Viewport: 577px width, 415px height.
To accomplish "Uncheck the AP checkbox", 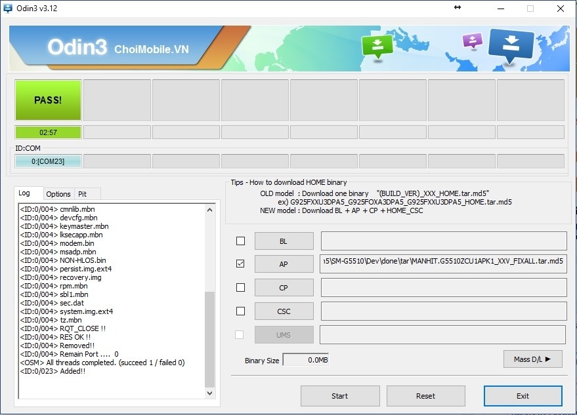I will tap(240, 264).
